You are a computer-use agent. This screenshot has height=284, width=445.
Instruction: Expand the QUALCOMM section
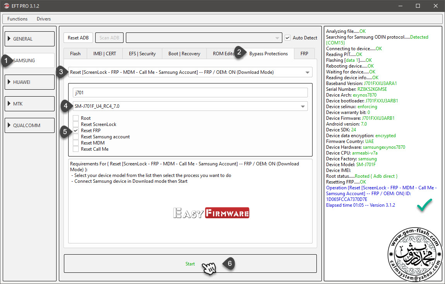(29, 125)
